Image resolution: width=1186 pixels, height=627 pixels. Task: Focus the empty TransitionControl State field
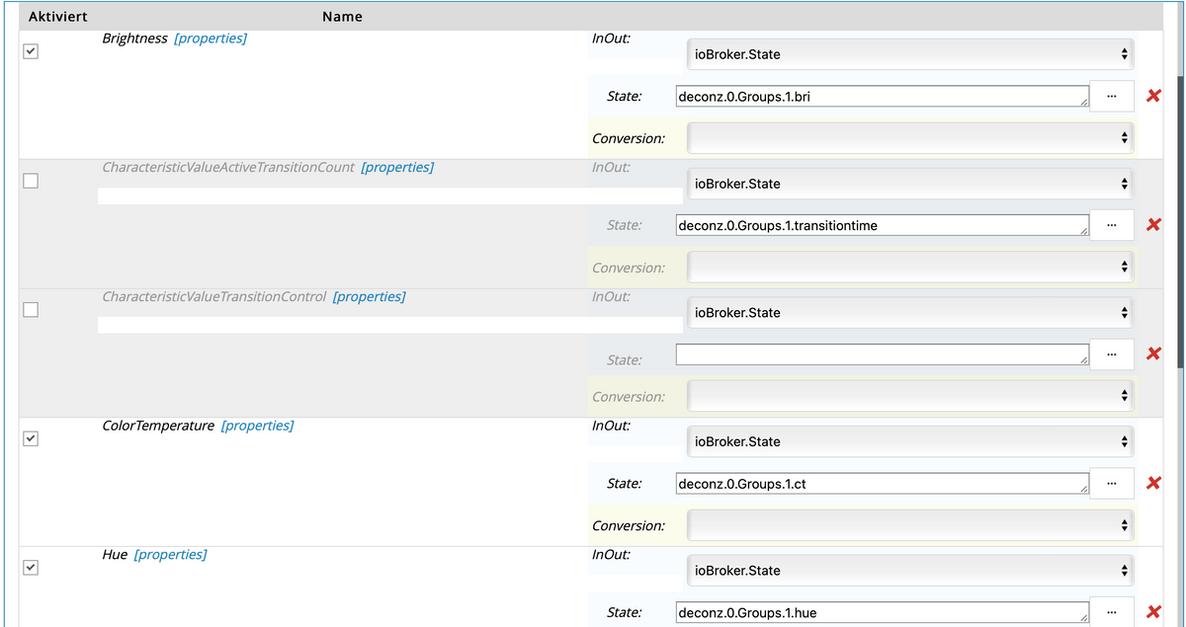coord(882,354)
